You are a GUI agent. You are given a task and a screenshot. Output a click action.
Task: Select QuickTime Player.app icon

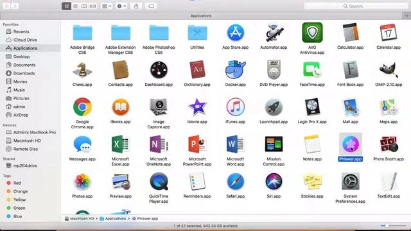click(x=159, y=181)
